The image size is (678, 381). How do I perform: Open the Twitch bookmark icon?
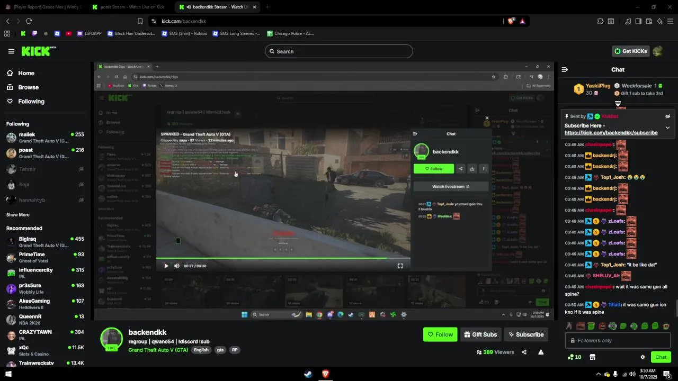point(34,33)
